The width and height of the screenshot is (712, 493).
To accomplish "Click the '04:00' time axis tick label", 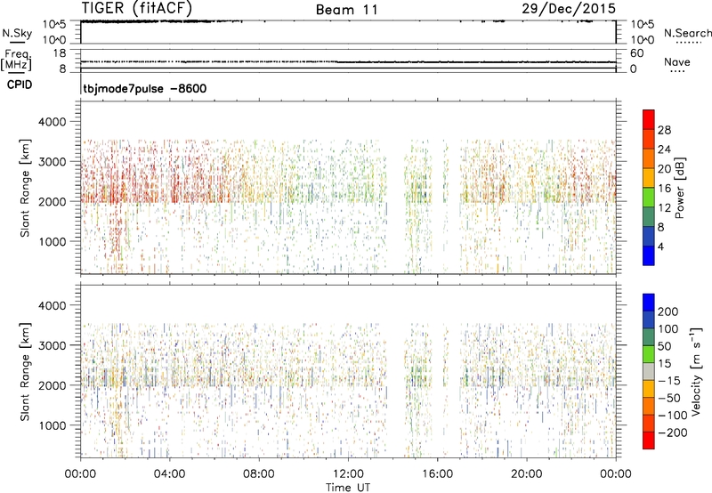I will point(170,474).
